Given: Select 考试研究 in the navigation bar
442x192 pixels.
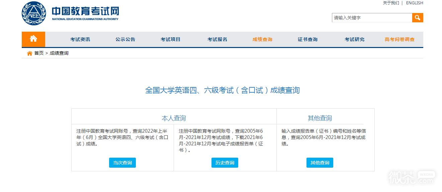Looking at the screenshot, I should pos(354,39).
